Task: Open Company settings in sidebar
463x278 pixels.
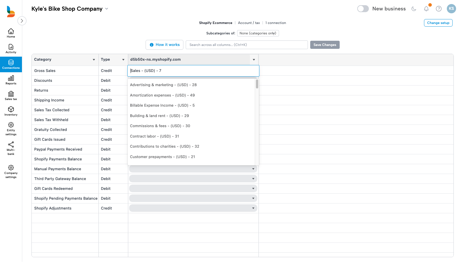Action: [11, 172]
